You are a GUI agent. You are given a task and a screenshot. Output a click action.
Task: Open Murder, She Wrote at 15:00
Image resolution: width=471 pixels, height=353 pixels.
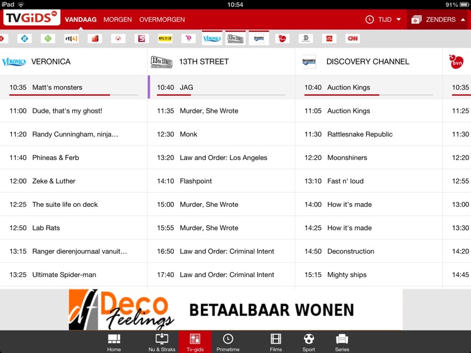[x=221, y=204]
